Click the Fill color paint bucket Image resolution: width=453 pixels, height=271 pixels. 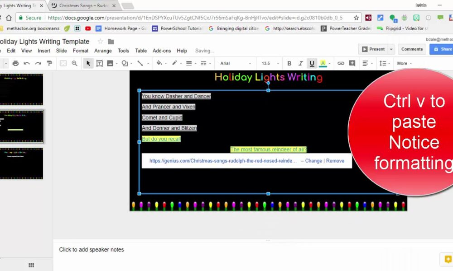(x=159, y=63)
